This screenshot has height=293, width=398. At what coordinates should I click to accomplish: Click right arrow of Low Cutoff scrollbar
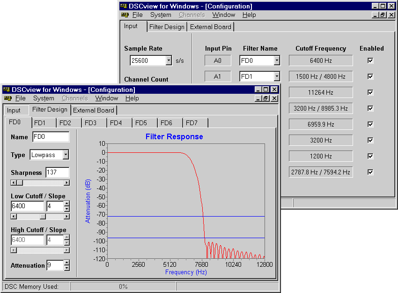pyautogui.click(x=67, y=217)
